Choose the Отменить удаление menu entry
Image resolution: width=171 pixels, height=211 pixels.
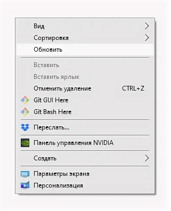pos(62,88)
